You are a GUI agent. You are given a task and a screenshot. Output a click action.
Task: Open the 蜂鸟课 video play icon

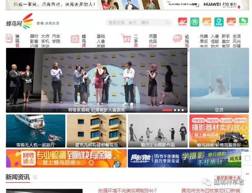(x=75, y=39)
